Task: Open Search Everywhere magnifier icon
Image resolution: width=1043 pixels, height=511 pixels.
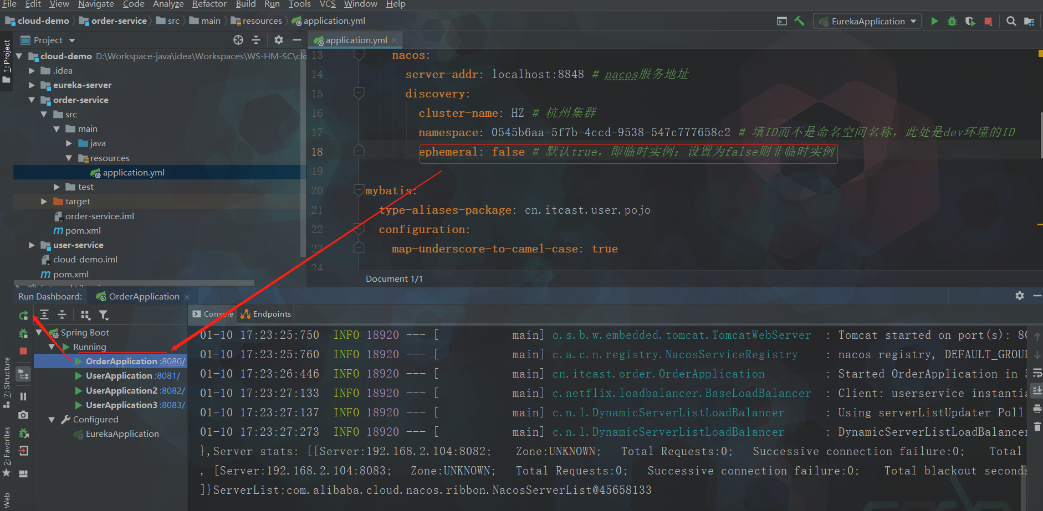Action: coord(1011,21)
